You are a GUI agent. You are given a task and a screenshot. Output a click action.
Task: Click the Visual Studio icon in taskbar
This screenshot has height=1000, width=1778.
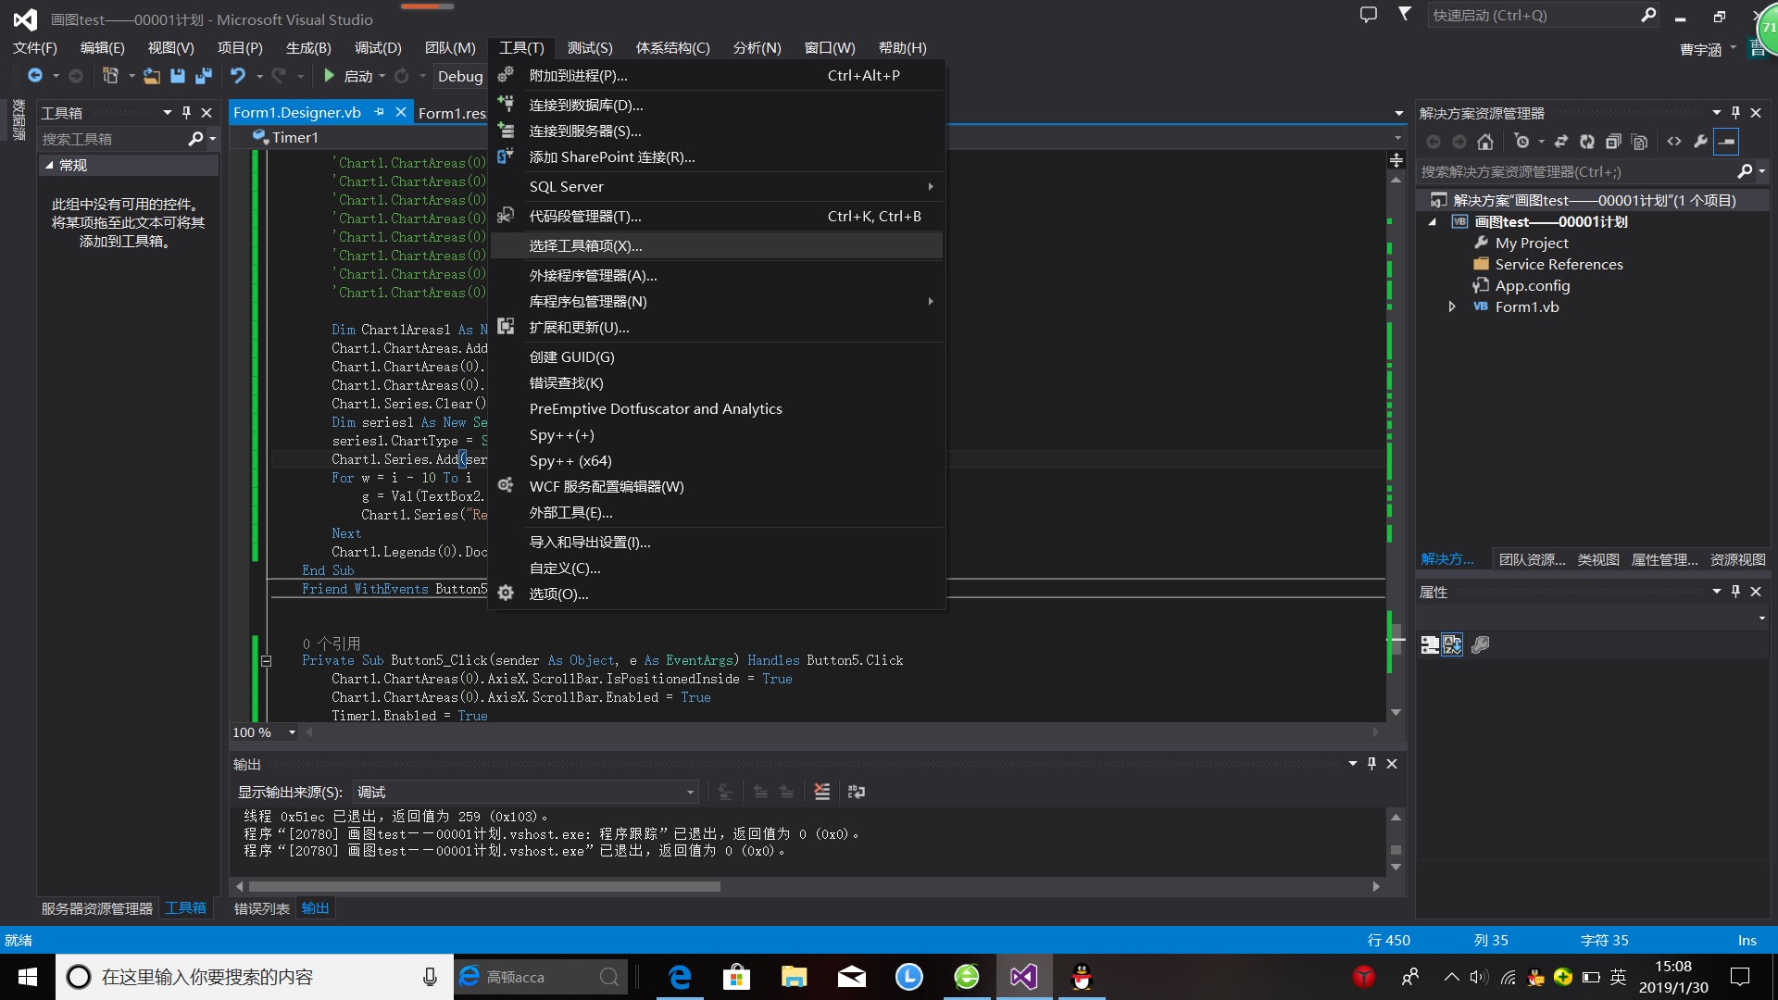pyautogui.click(x=1023, y=977)
